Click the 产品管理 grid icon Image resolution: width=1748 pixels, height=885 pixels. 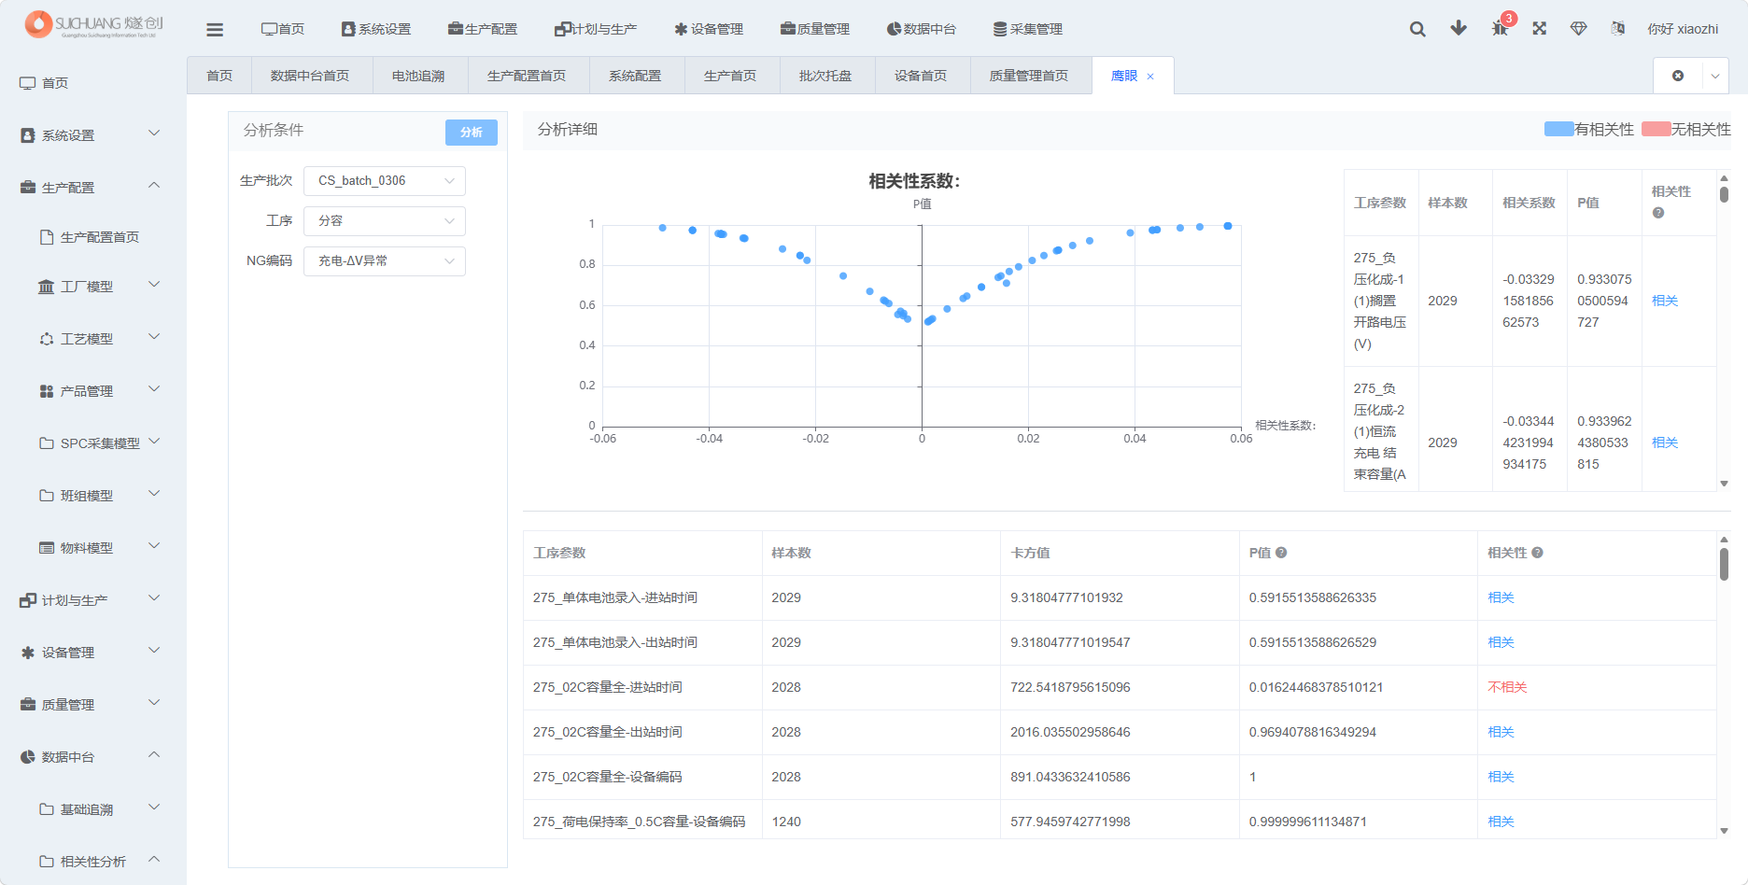pyautogui.click(x=47, y=391)
